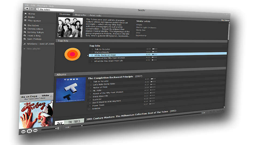Open the 'tommy tokyo' saved search
The image size is (259, 145).
click(x=35, y=32)
